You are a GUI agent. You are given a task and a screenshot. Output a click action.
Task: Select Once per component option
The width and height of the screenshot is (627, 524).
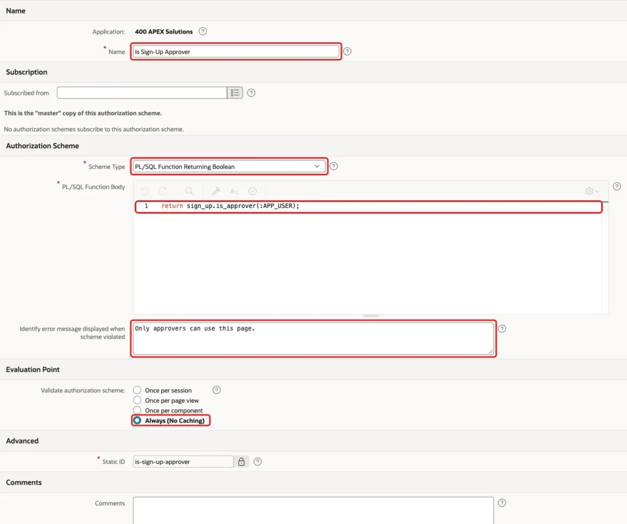[137, 410]
